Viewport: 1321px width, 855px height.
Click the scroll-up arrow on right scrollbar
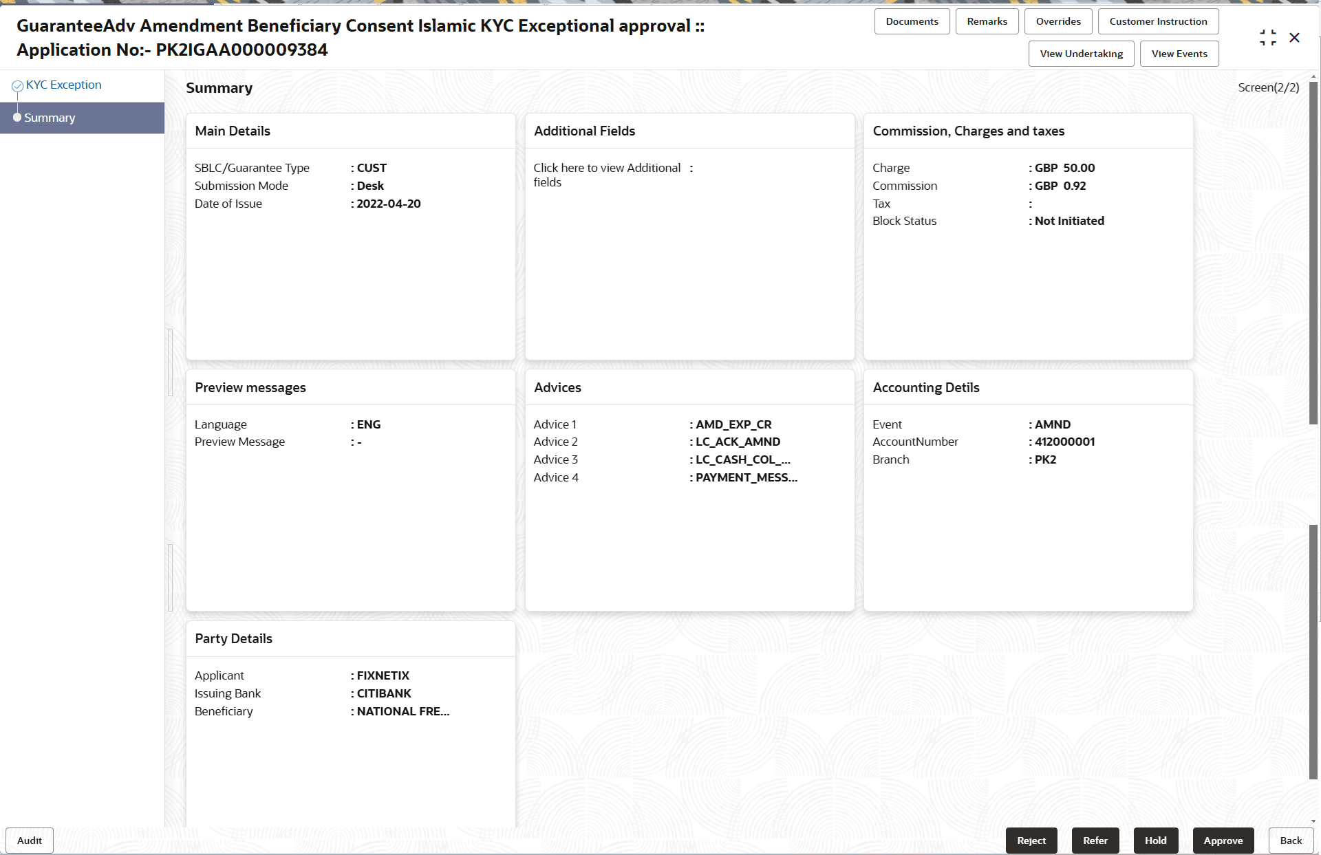(x=1313, y=76)
